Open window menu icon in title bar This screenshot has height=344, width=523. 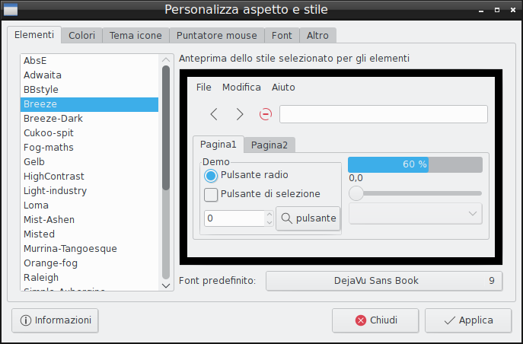11,10
